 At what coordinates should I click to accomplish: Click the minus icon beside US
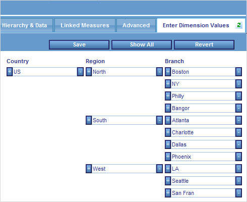80,72
